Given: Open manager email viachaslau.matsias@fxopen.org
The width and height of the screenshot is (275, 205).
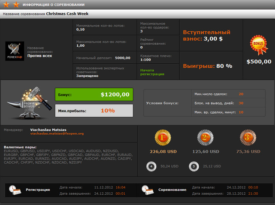Looking at the screenshot, I should coord(57,134).
